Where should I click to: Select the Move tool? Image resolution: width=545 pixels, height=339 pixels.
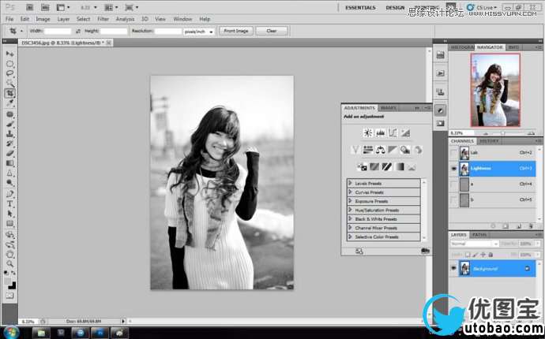point(9,54)
